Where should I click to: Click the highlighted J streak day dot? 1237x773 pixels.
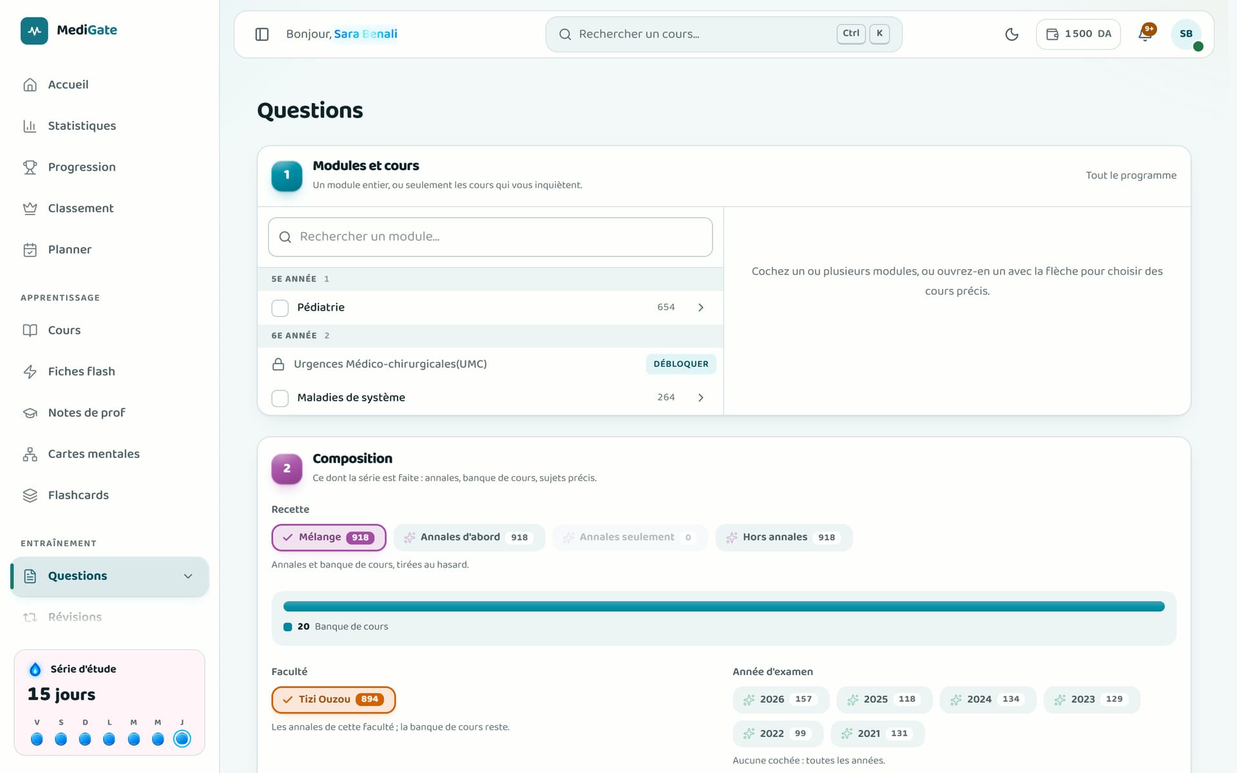(182, 739)
